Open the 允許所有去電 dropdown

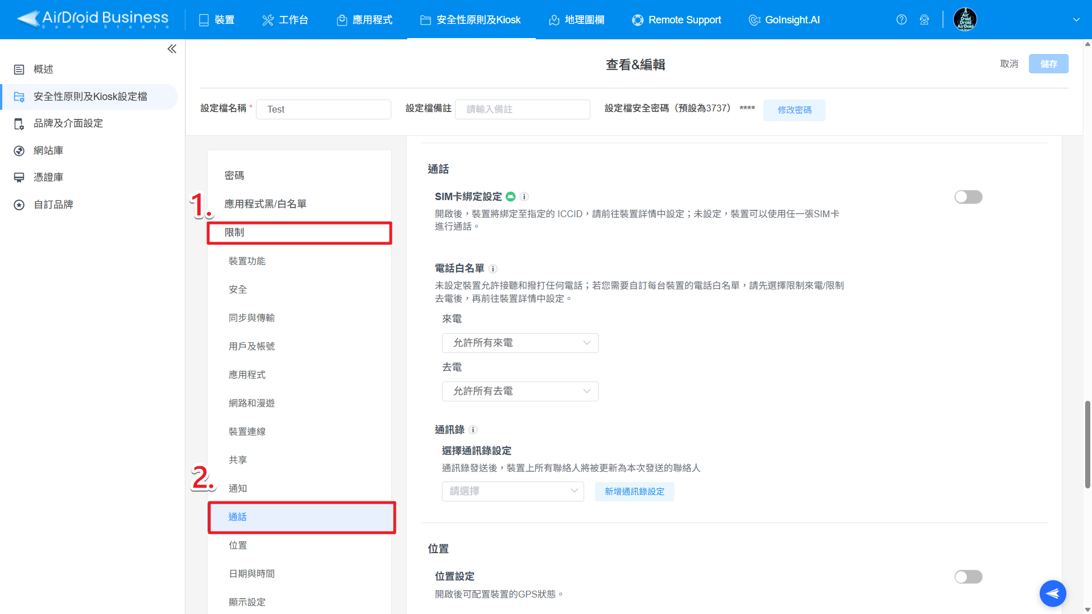pyautogui.click(x=520, y=391)
